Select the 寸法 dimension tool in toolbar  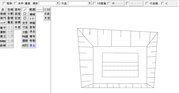[25, 27]
